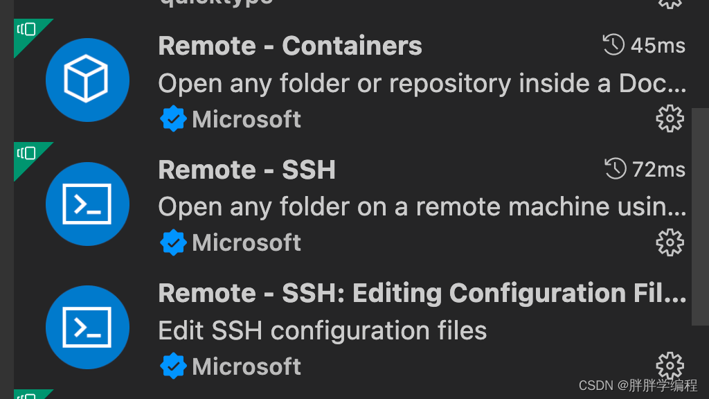
Task: Click the Remote - Containers verified publisher badge
Action: (173, 119)
